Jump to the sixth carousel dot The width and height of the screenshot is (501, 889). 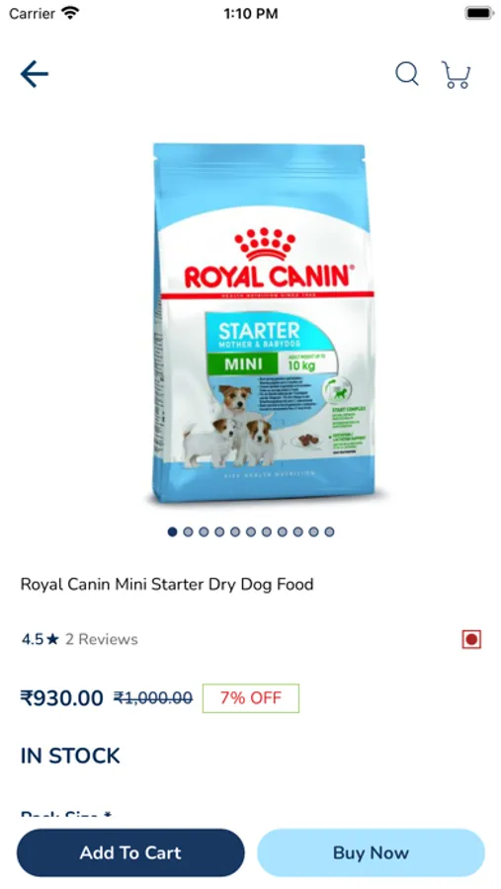[251, 531]
